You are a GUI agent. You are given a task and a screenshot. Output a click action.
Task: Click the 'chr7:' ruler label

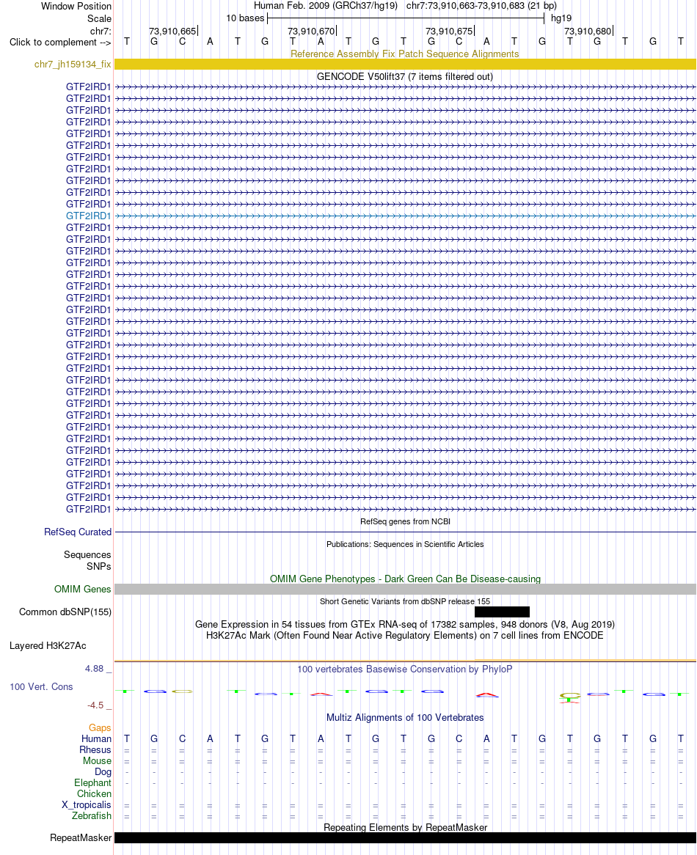pos(101,31)
